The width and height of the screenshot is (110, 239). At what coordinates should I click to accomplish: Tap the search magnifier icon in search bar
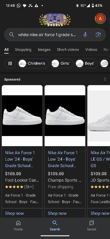pyautogui.click(x=12, y=35)
